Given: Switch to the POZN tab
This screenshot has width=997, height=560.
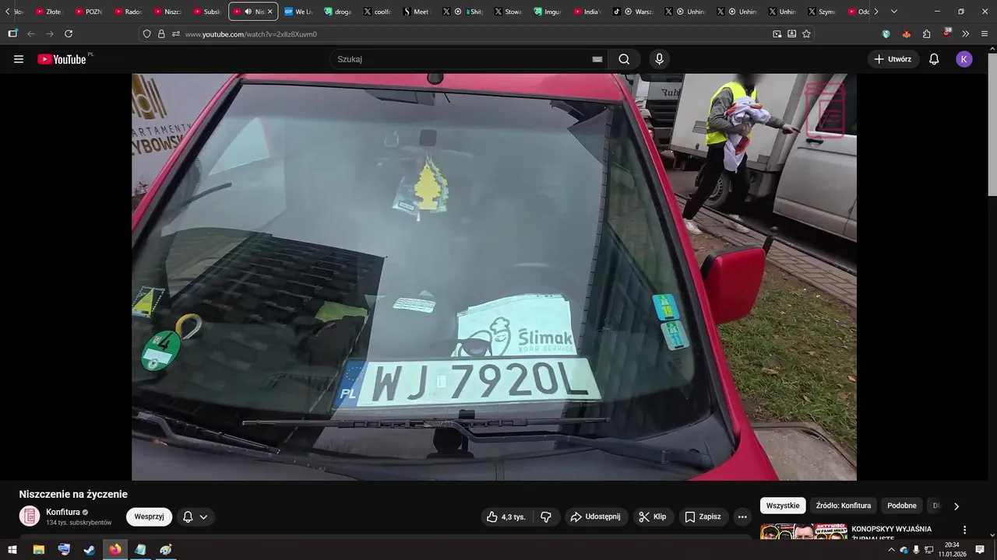Looking at the screenshot, I should 90,12.
